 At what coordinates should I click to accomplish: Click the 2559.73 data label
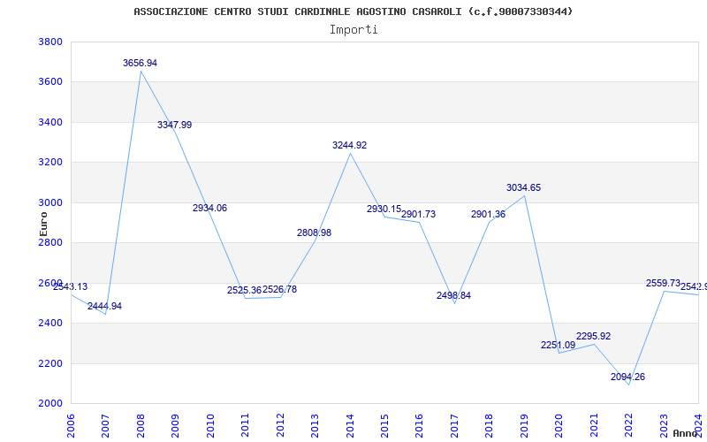[663, 283]
